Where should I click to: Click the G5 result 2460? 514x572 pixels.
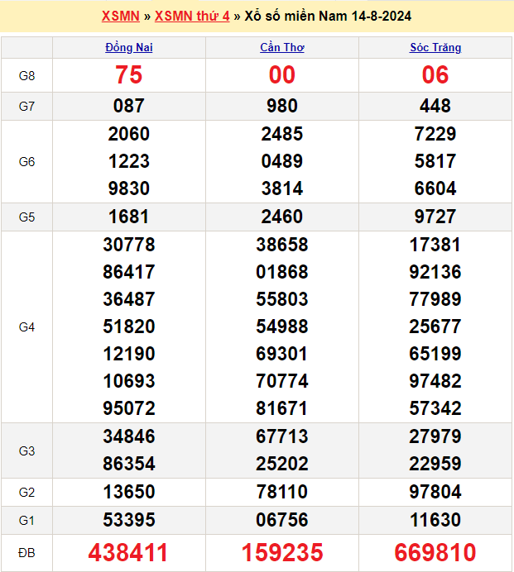(282, 217)
